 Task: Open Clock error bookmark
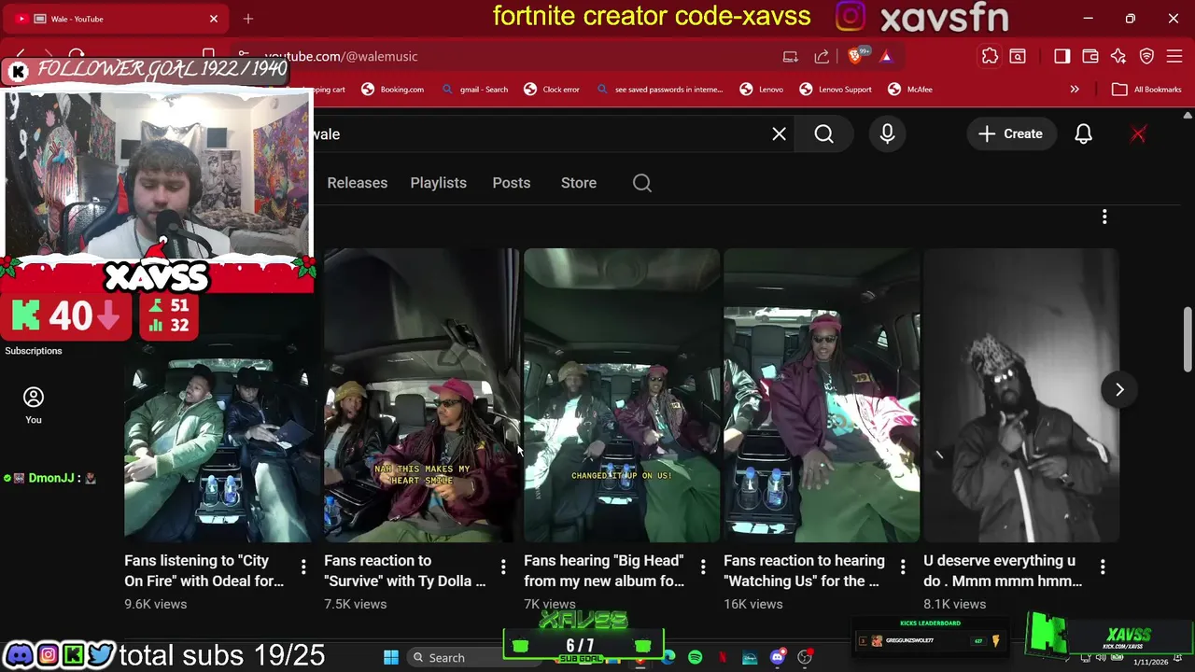552,90
